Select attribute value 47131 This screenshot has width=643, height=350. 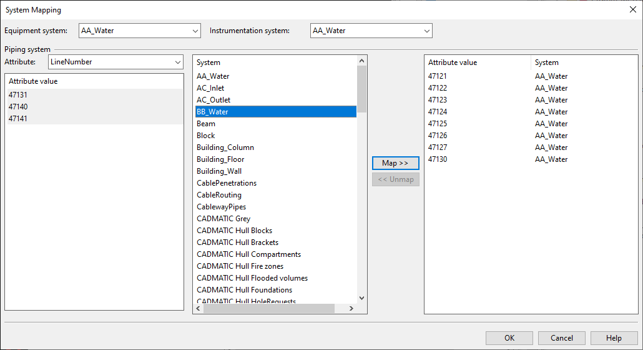(x=19, y=95)
